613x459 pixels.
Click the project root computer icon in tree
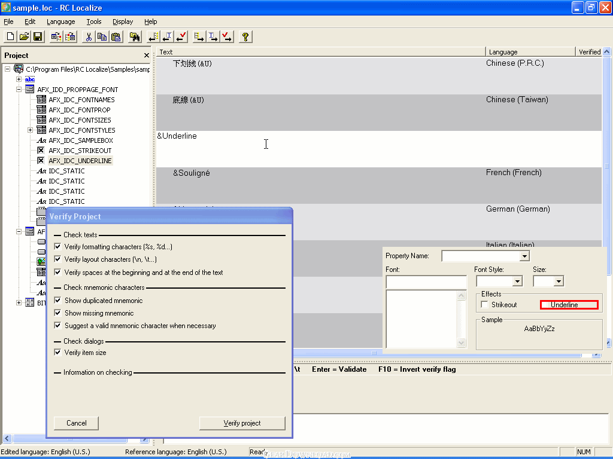(19, 69)
